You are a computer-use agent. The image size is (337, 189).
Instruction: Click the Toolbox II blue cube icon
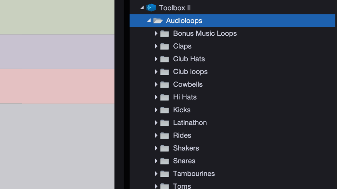(x=151, y=8)
